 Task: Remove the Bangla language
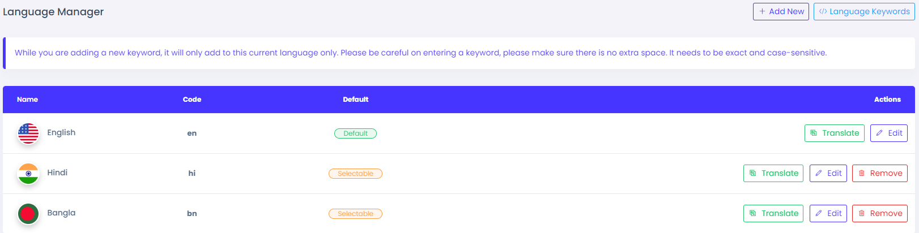click(879, 213)
